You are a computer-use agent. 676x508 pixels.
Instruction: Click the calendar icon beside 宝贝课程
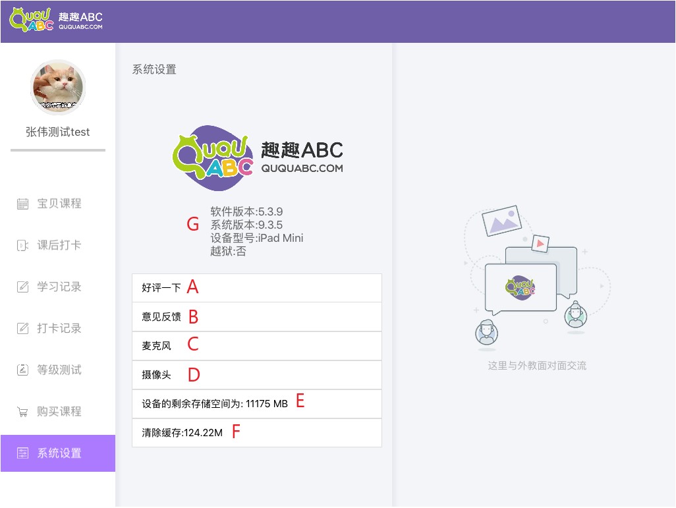click(22, 204)
